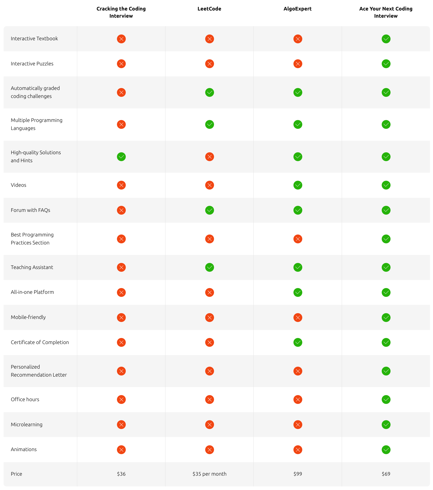Click Ace Your Next Coding Interview's Animations check
The width and height of the screenshot is (433, 490).
(386, 450)
